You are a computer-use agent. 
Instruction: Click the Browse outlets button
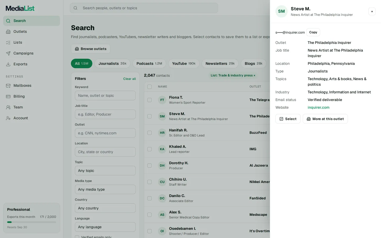tap(90, 49)
